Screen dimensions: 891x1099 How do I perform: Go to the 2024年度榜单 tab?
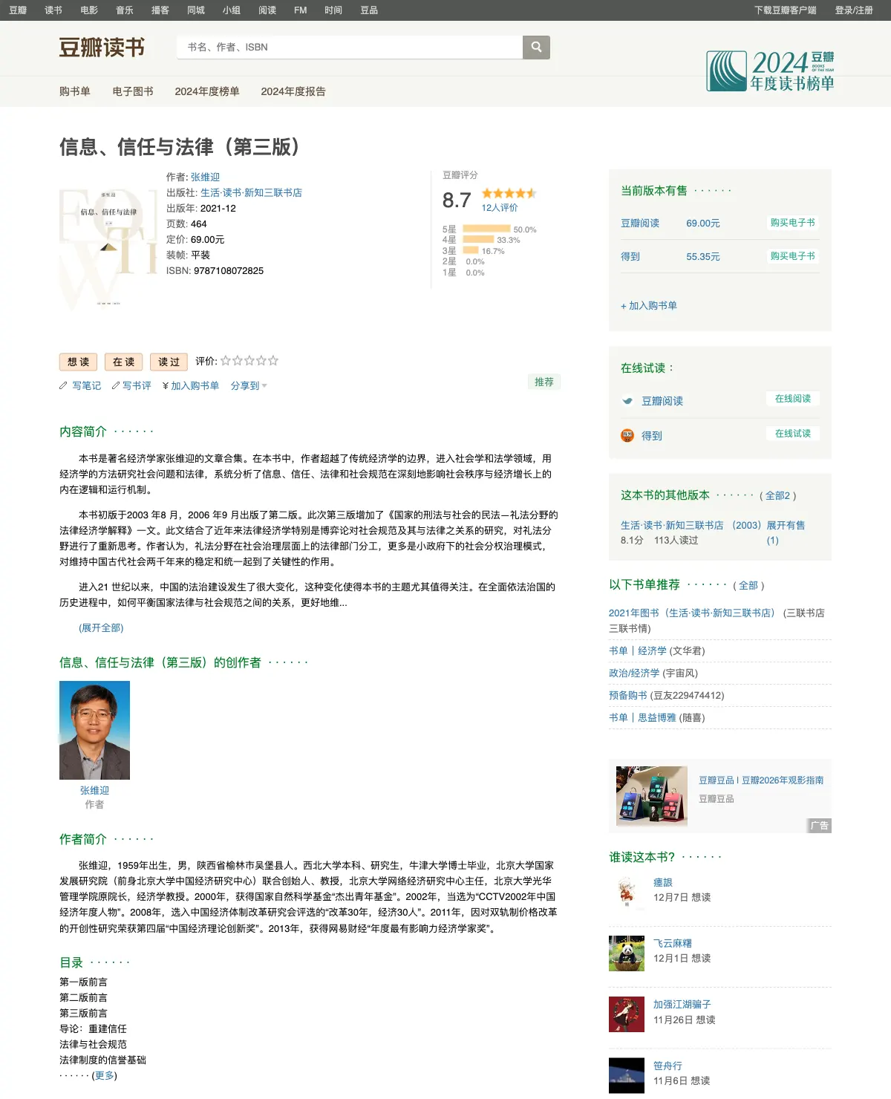tap(207, 91)
